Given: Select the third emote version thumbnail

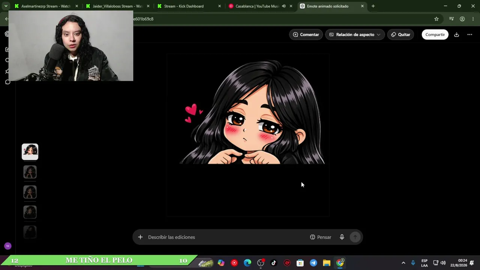Looking at the screenshot, I should [x=30, y=192].
